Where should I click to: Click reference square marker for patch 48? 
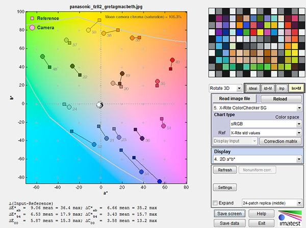click(x=49, y=67)
